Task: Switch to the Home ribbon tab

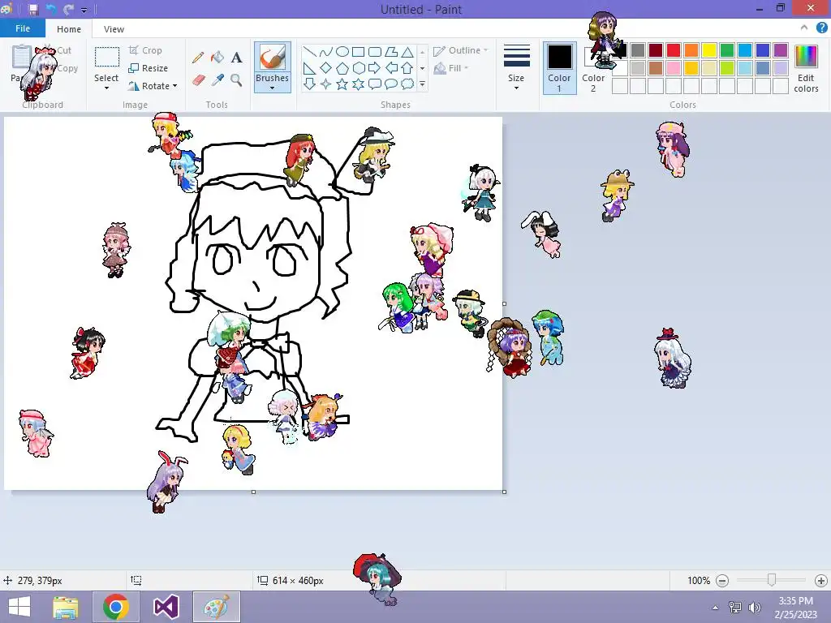Action: tap(69, 29)
